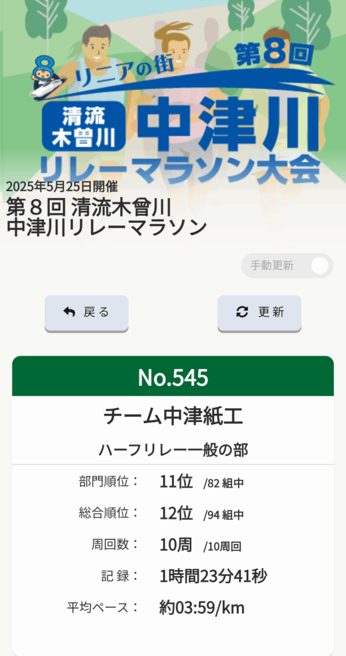This screenshot has height=656, width=346.
Task: Click the 総合順位 12位 result row
Action: pos(173,513)
